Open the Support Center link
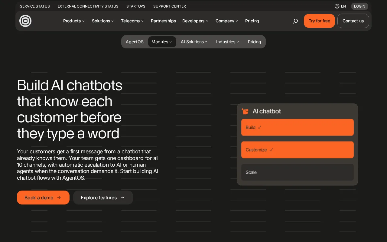Screen dimensions: 387x242 click(x=170, y=6)
